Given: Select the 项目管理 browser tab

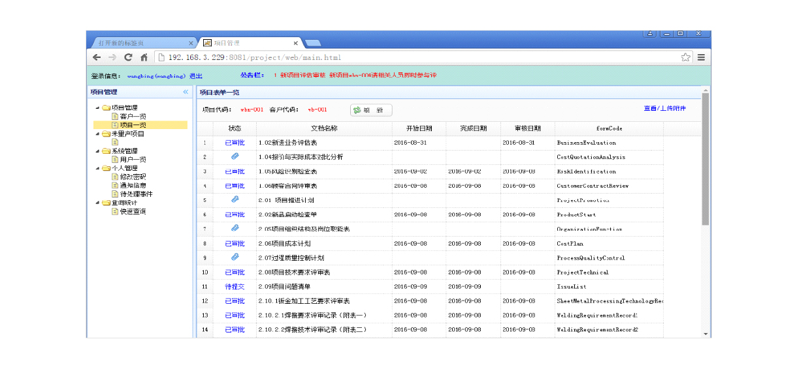Looking at the screenshot, I should pos(251,43).
